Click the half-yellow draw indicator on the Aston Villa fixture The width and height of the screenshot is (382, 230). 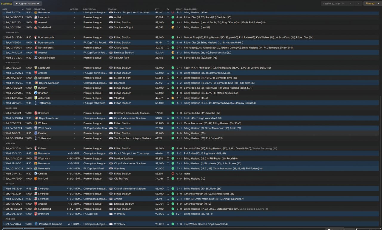(172, 98)
